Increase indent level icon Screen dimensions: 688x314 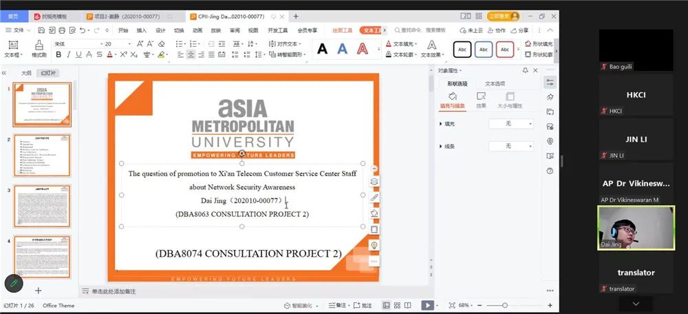[x=222, y=44]
